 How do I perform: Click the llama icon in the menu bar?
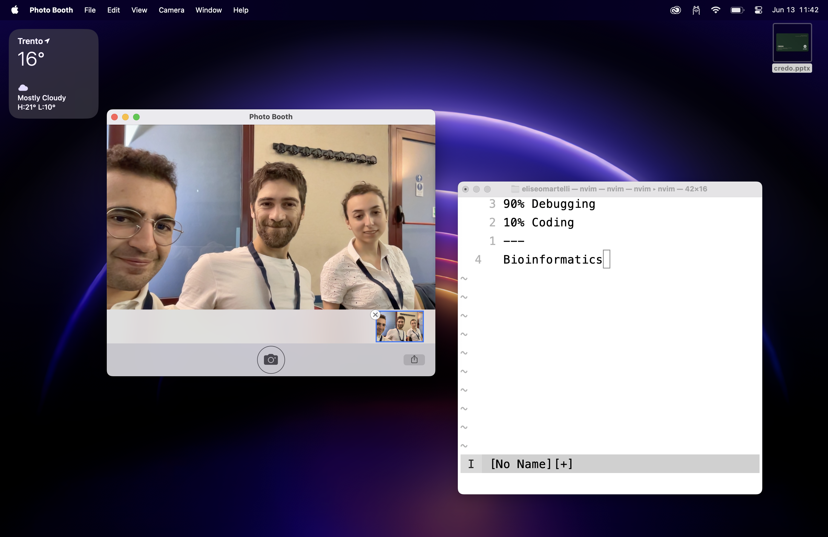click(x=696, y=10)
